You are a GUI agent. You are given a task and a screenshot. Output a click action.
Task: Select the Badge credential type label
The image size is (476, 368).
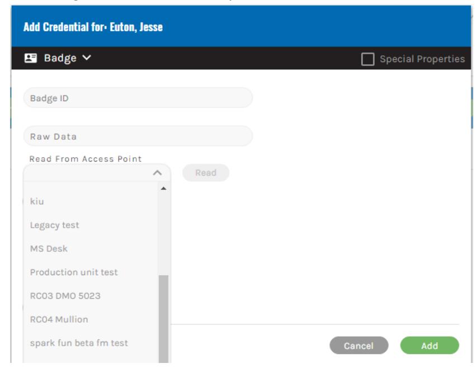[x=60, y=58]
